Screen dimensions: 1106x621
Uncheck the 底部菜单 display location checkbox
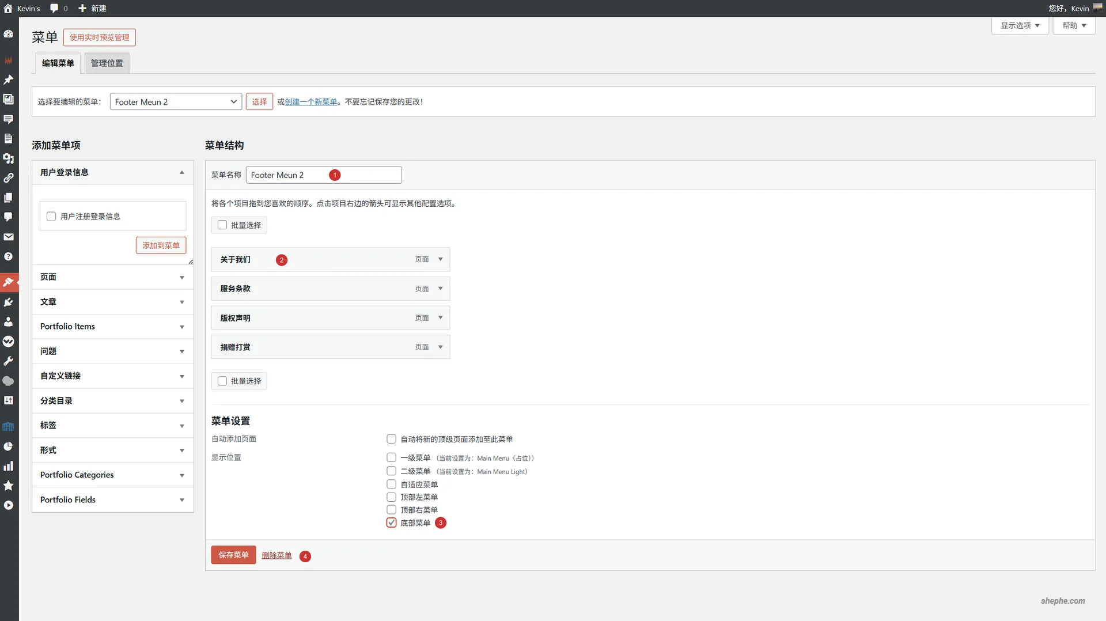[391, 522]
